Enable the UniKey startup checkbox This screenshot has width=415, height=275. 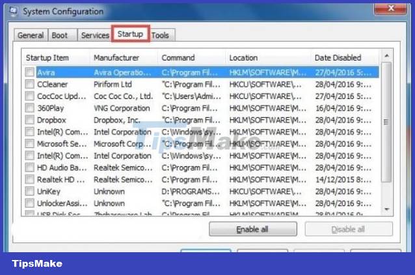click(x=30, y=191)
